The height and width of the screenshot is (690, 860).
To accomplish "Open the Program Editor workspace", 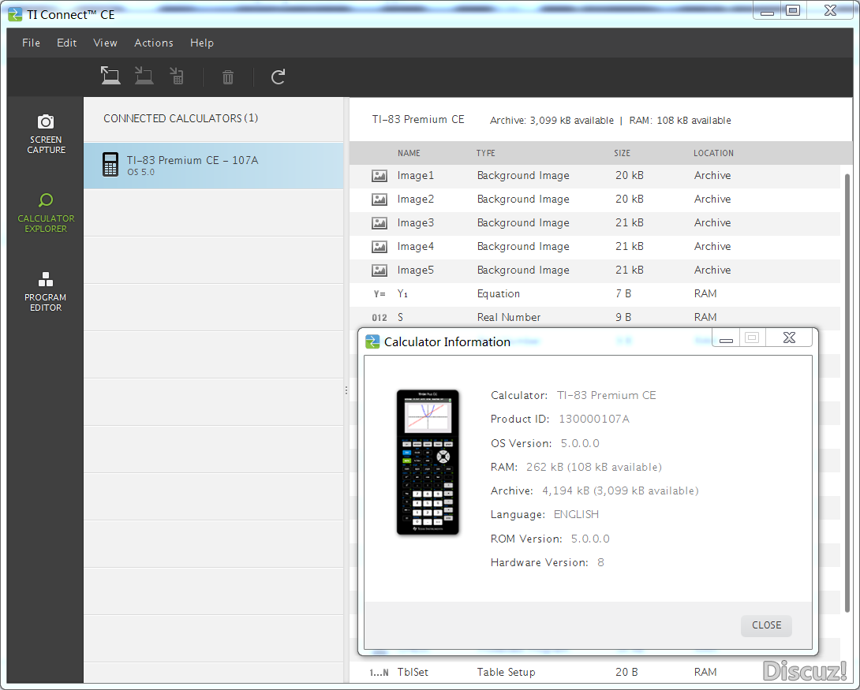I will (x=46, y=292).
